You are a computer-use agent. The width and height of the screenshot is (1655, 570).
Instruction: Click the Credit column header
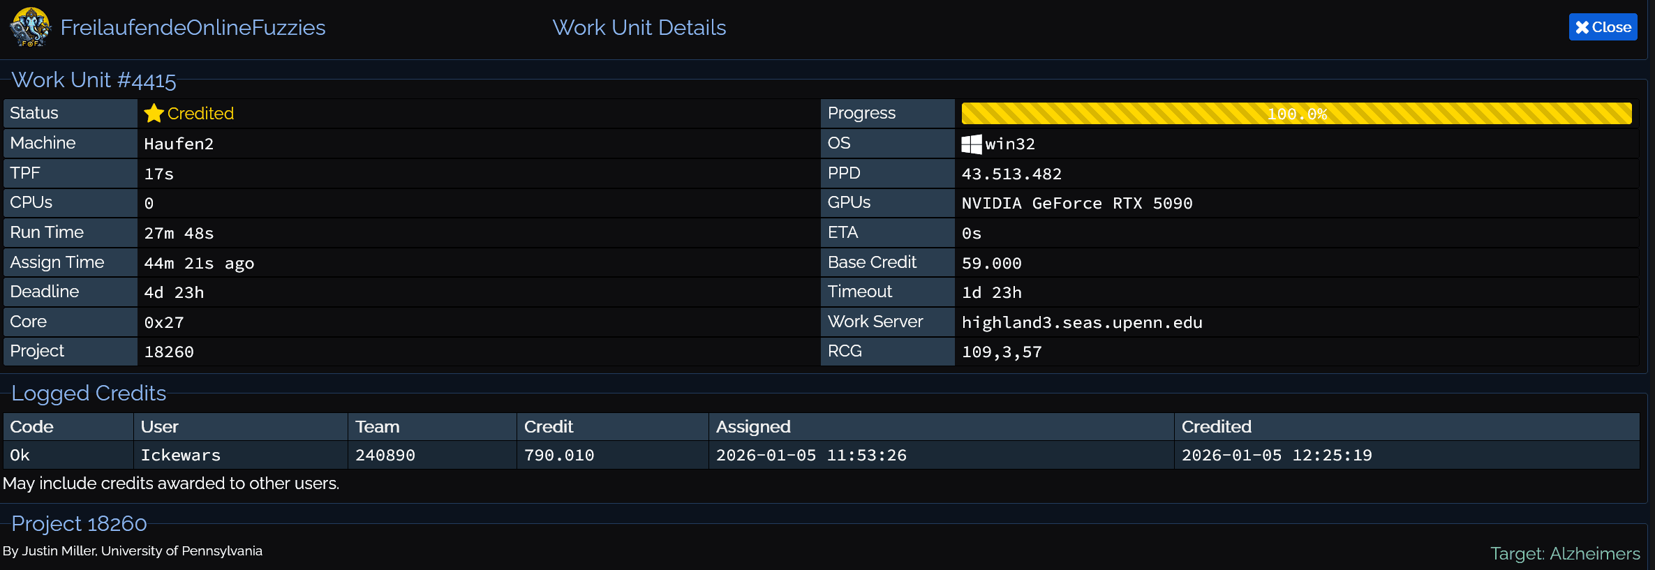(549, 426)
